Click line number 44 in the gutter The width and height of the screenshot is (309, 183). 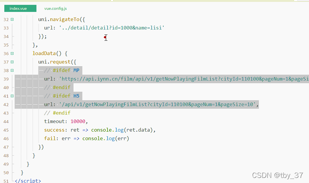tap(6, 121)
